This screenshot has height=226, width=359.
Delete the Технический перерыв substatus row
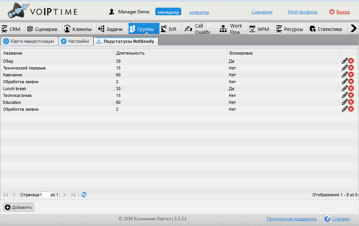[x=351, y=68]
